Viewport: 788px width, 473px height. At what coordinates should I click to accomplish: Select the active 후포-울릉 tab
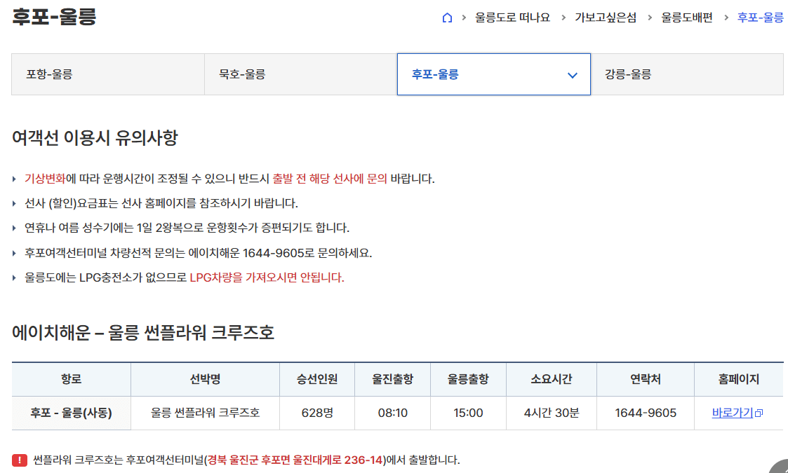coord(493,74)
